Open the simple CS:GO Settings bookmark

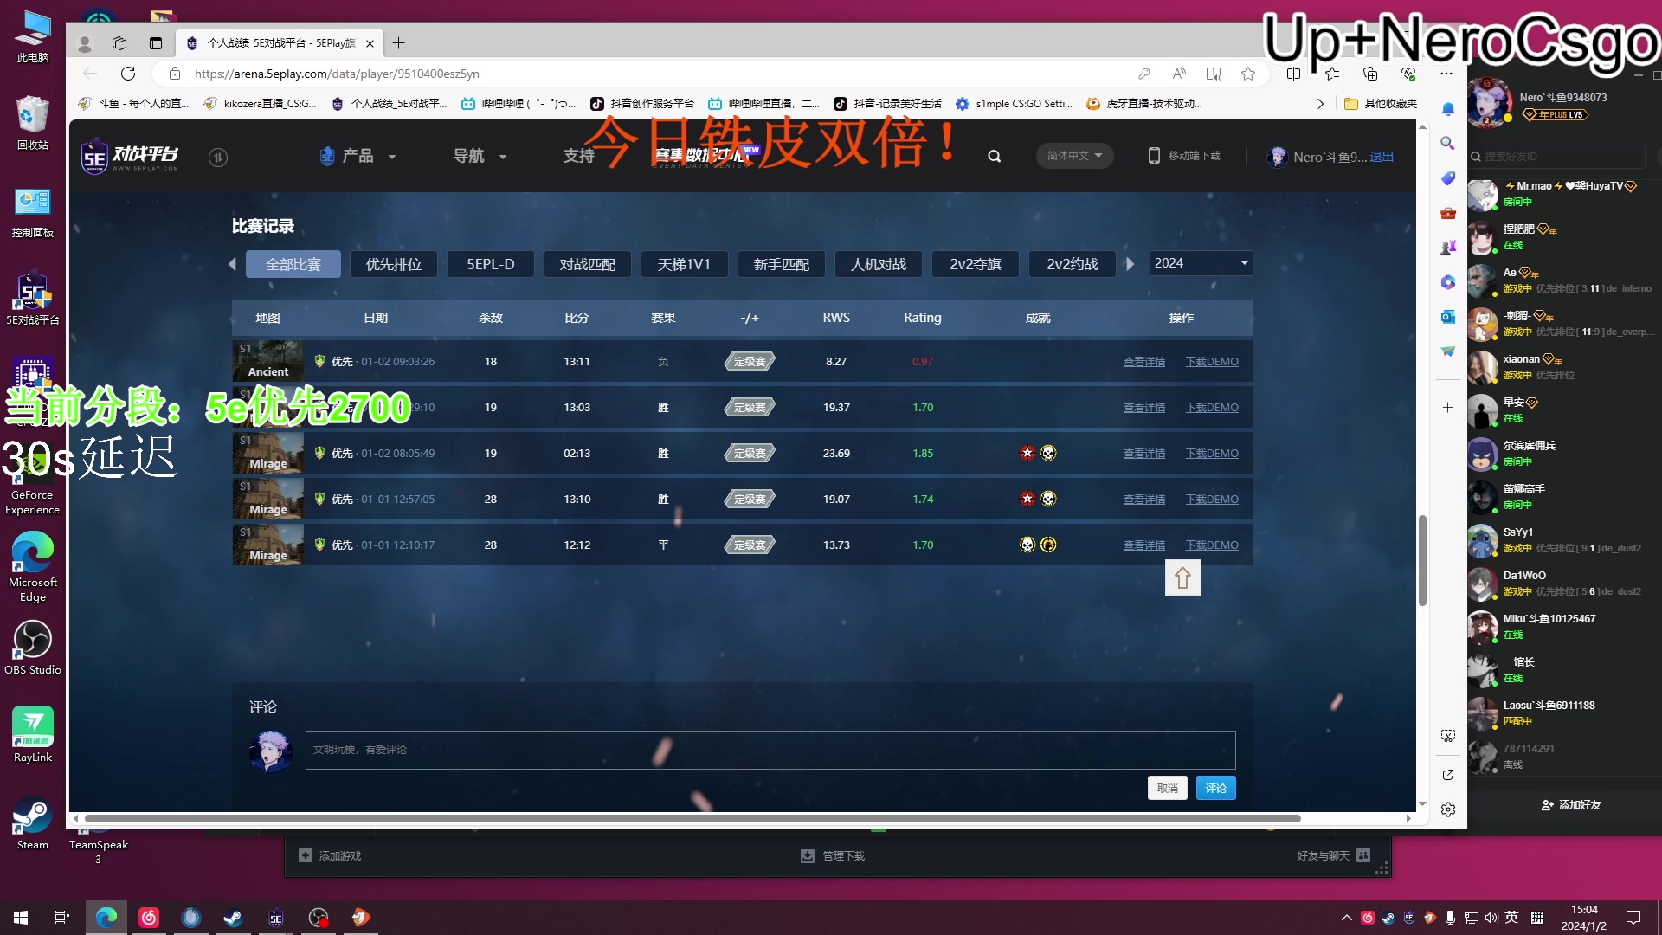[1014, 104]
